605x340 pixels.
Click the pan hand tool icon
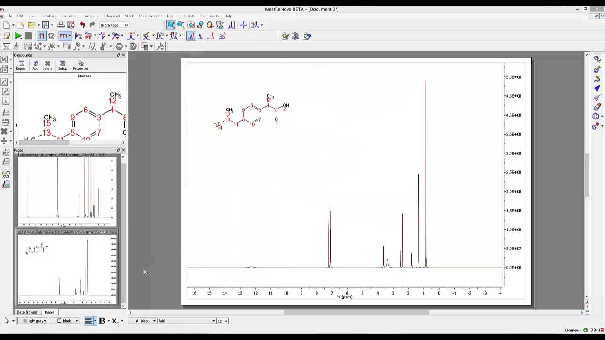(x=210, y=25)
